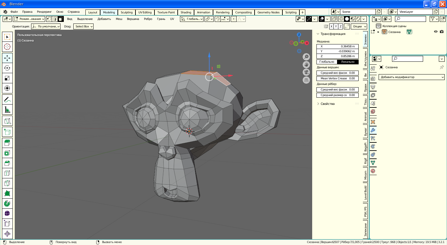Image resolution: width=447 pixels, height=245 pixels.
Task: Activate the Annotate tool
Action: point(7,99)
